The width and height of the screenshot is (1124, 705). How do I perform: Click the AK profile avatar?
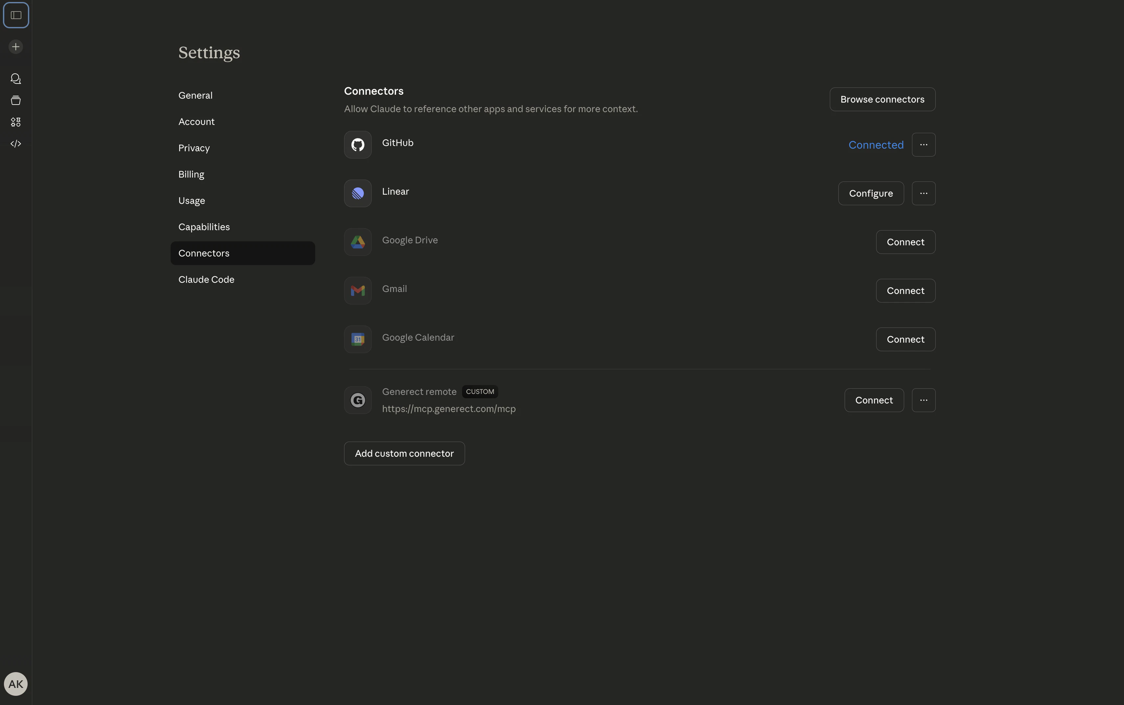point(16,684)
